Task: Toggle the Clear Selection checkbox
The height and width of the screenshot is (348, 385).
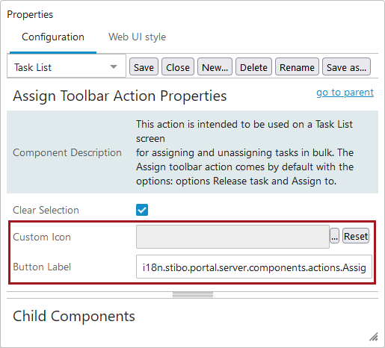Action: click(142, 210)
